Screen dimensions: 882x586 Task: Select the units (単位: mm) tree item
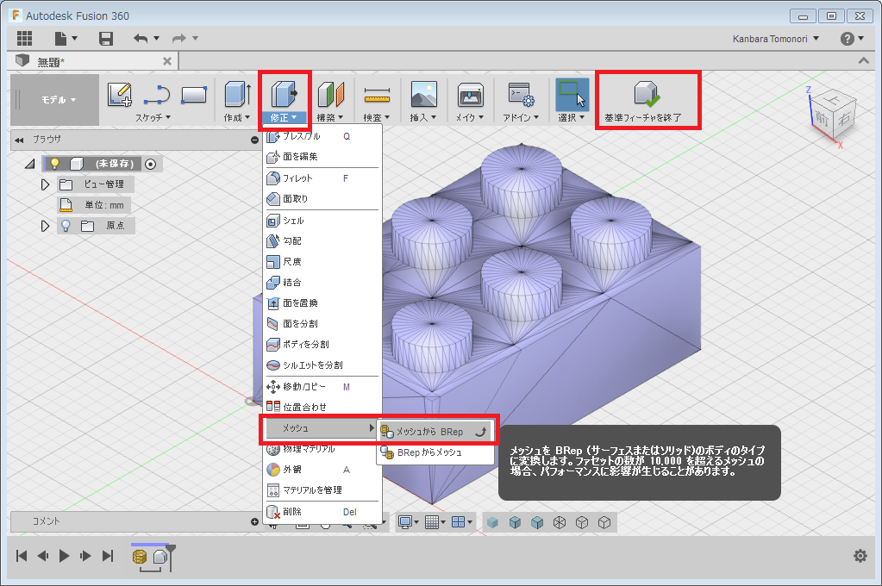(95, 205)
